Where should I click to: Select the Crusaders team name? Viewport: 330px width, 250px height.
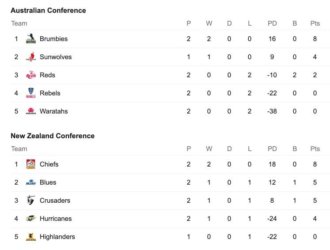[x=55, y=201]
